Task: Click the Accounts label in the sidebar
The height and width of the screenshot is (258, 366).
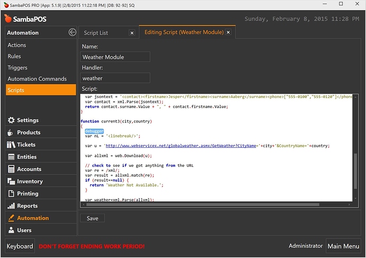Action: (29, 169)
